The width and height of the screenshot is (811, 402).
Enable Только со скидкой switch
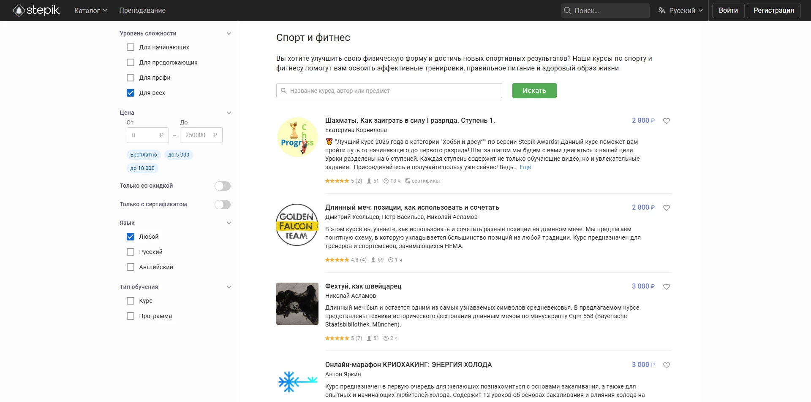pyautogui.click(x=223, y=186)
